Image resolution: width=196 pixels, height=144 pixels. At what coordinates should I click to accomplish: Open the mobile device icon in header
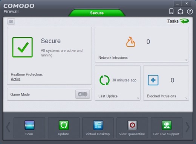coord(171,11)
